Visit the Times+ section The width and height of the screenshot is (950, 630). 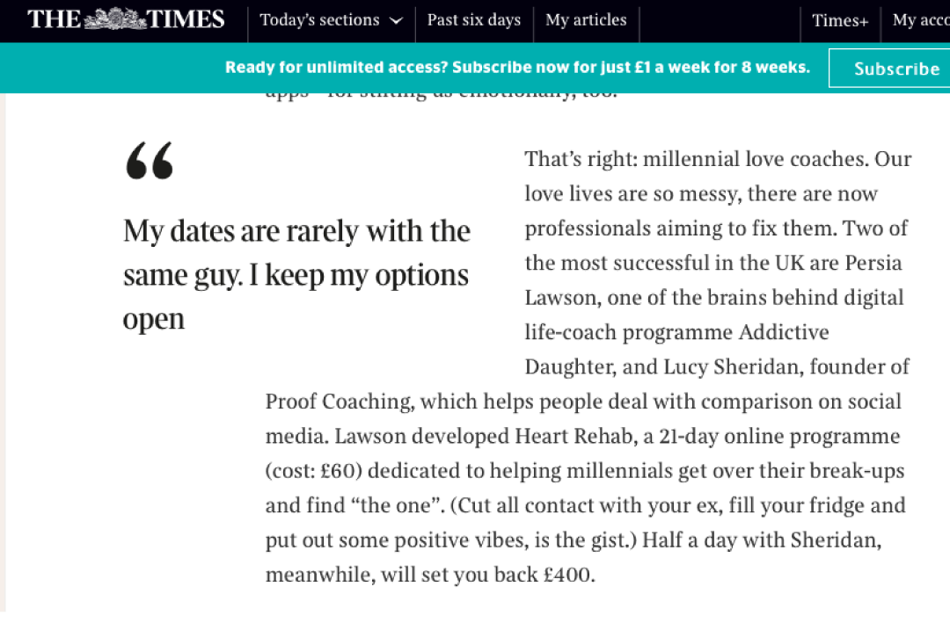point(840,21)
